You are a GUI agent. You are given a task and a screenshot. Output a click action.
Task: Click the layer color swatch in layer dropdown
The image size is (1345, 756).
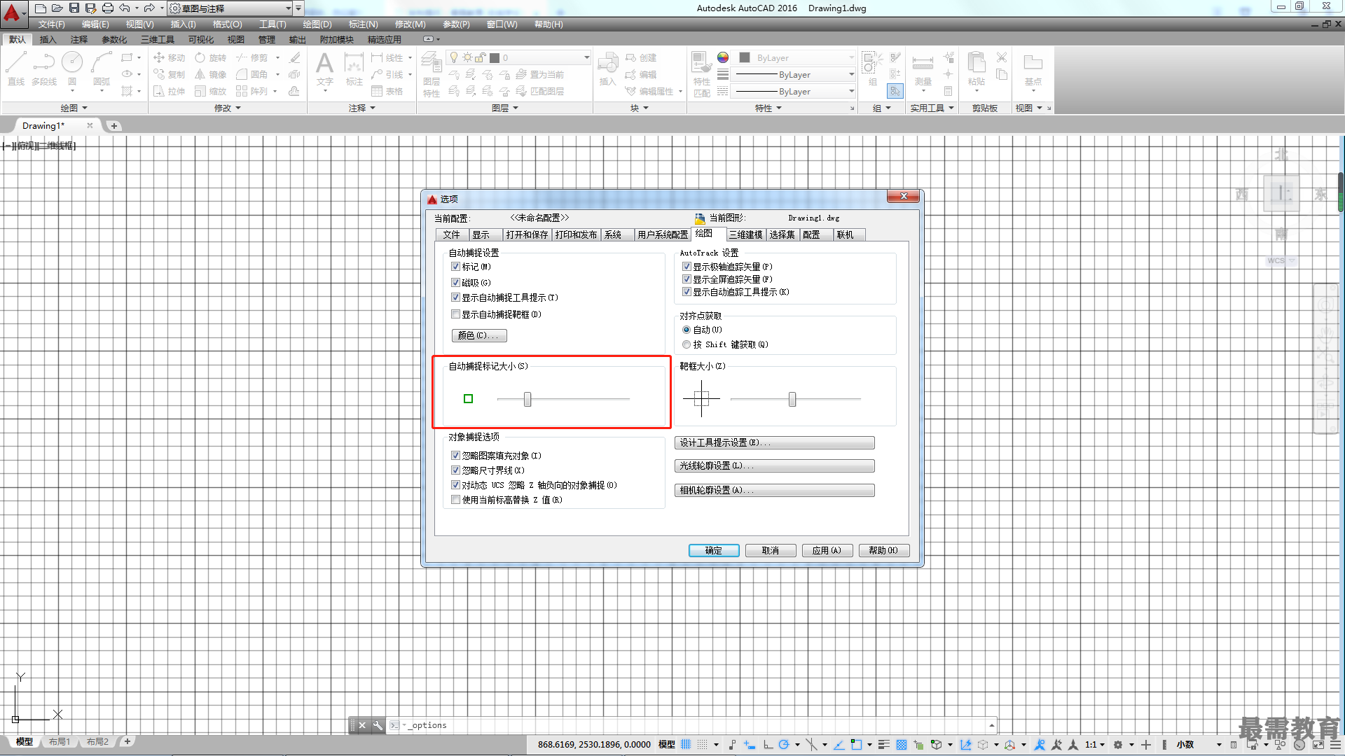pos(495,57)
